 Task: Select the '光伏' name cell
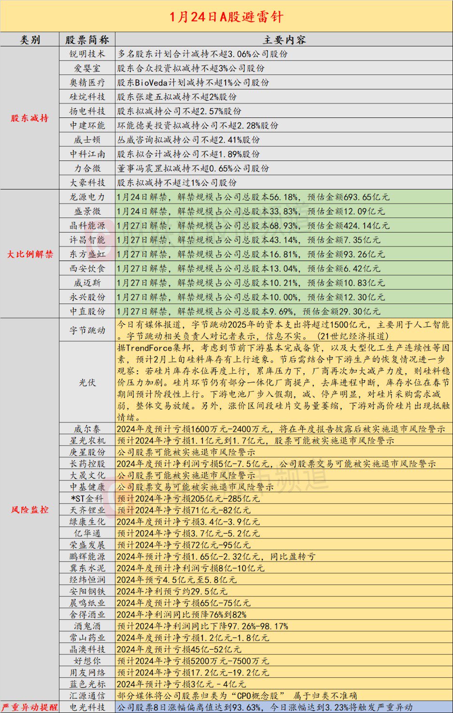point(87,382)
